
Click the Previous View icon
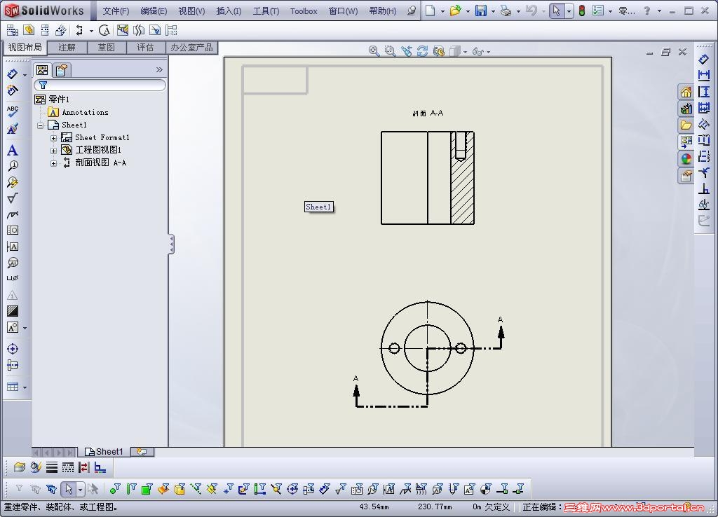406,50
